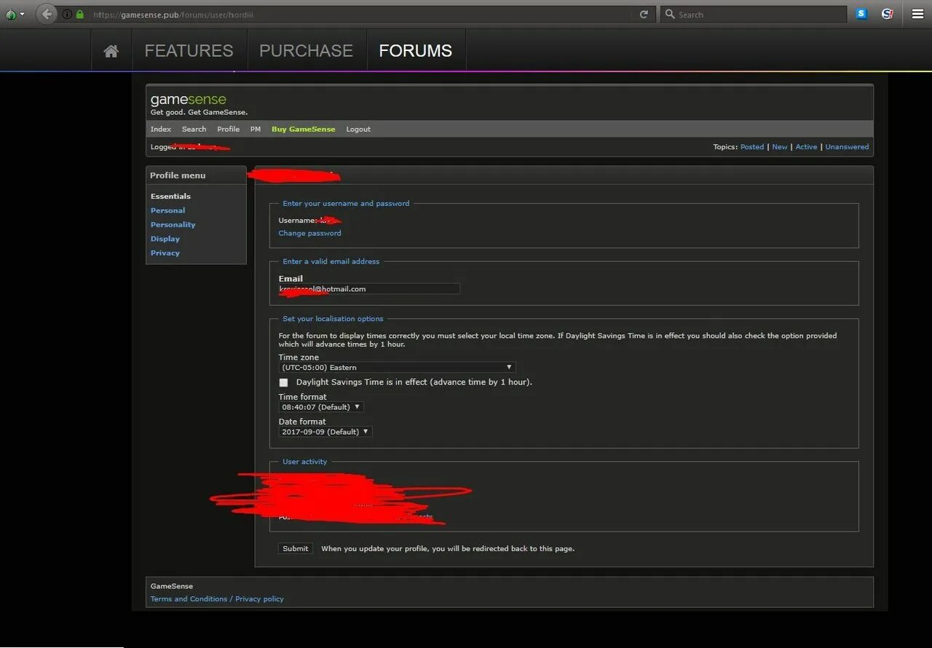This screenshot has width=932, height=648.
Task: Open Active topics link
Action: [806, 147]
